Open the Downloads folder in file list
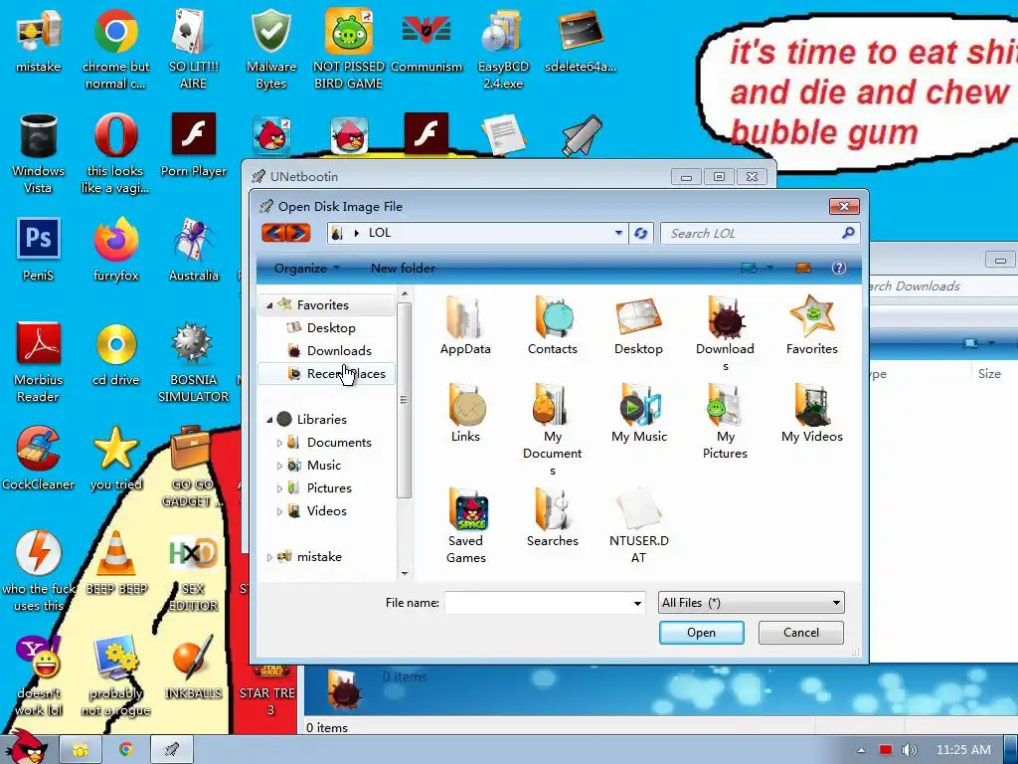This screenshot has width=1018, height=764. (x=725, y=331)
